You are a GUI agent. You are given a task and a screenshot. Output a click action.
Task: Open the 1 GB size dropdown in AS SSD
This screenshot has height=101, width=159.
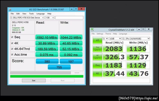click(50, 18)
